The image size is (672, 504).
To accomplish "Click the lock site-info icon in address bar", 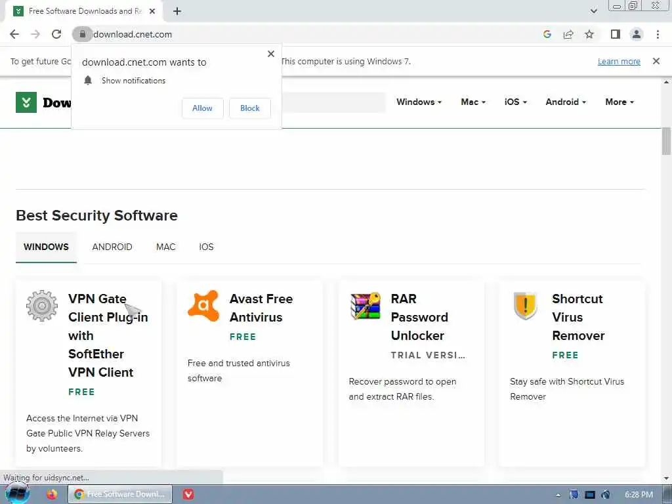I will [x=82, y=34].
